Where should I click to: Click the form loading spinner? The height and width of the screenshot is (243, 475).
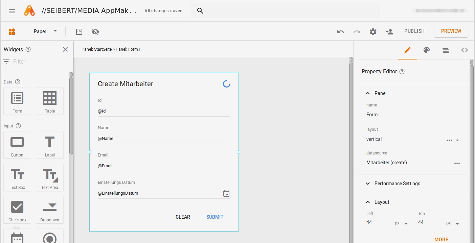tap(227, 84)
